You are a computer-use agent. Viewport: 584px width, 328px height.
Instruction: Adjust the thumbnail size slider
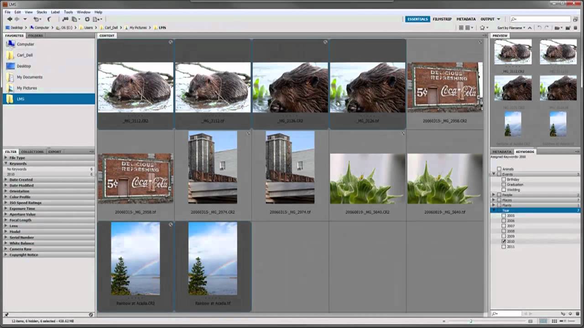tap(471, 321)
